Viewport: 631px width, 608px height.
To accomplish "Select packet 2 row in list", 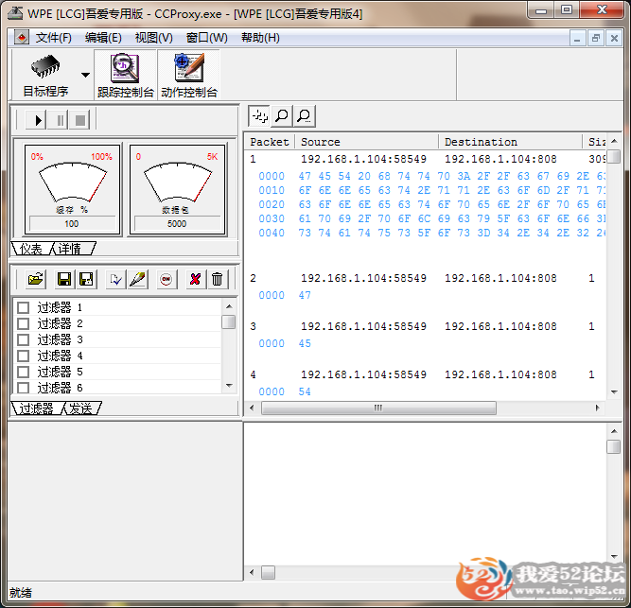I will [425, 278].
